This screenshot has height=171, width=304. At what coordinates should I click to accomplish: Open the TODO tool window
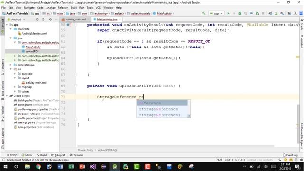tap(12, 155)
